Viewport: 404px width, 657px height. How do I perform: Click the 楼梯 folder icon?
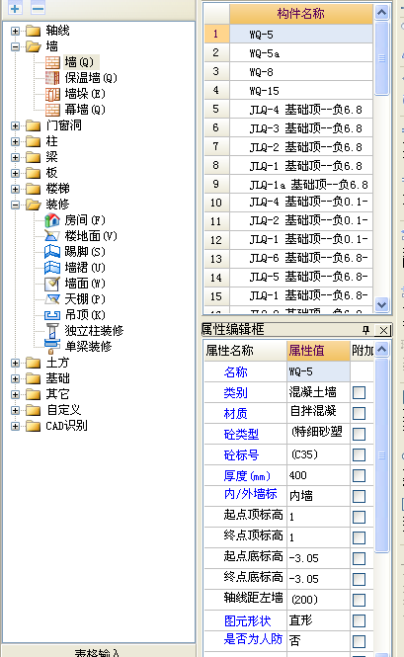(x=34, y=189)
